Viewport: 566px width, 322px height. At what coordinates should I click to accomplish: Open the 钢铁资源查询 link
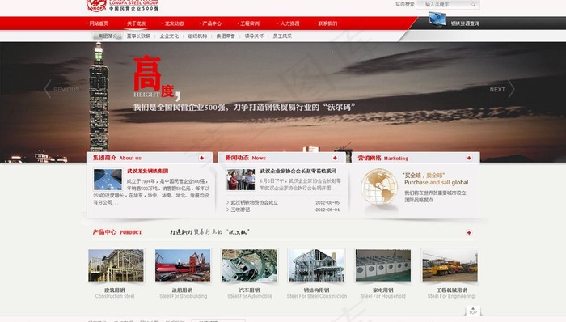(465, 23)
